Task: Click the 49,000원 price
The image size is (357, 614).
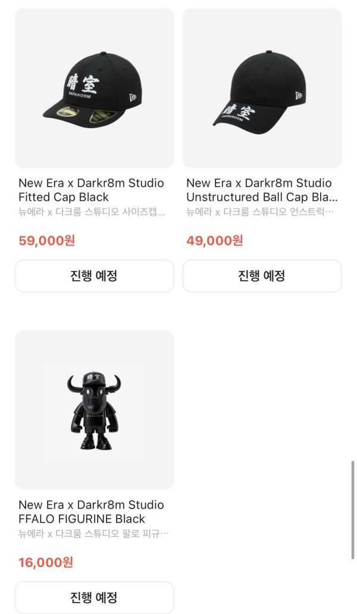Action: click(x=215, y=241)
